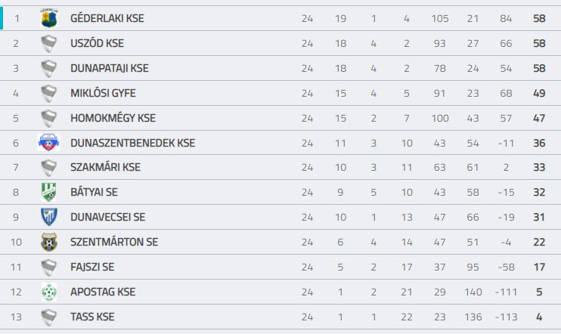561x334 pixels.
Task: Open the Dunaszentbenedek KSE team logo
Action: 49,143
